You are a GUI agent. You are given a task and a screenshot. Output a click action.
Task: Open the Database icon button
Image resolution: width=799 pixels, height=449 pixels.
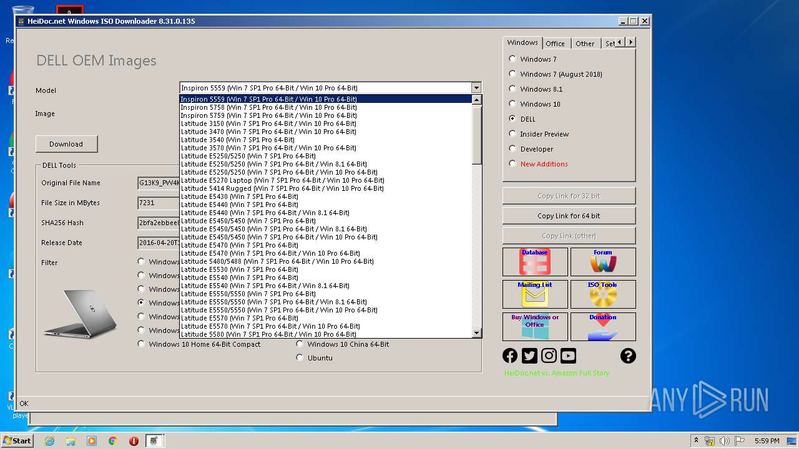535,262
